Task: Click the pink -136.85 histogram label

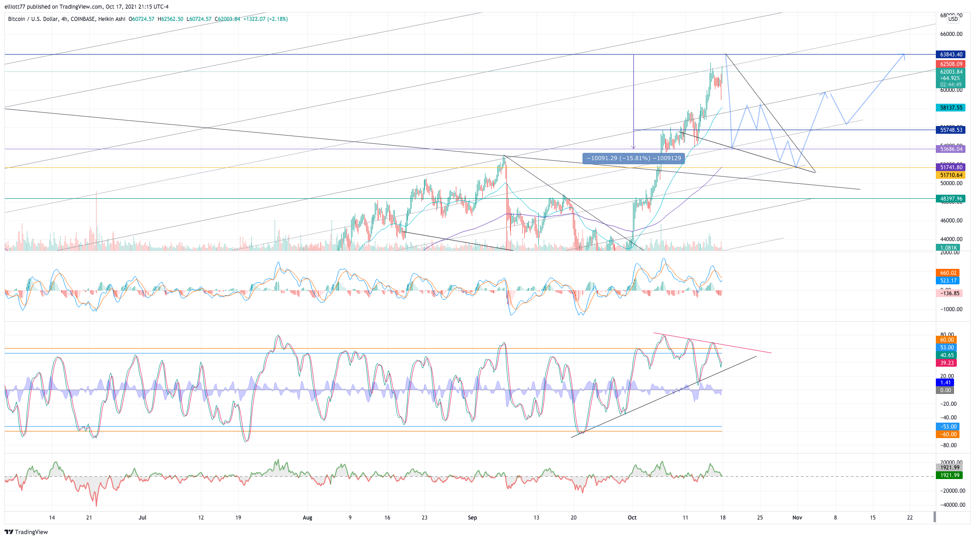Action: (x=949, y=293)
